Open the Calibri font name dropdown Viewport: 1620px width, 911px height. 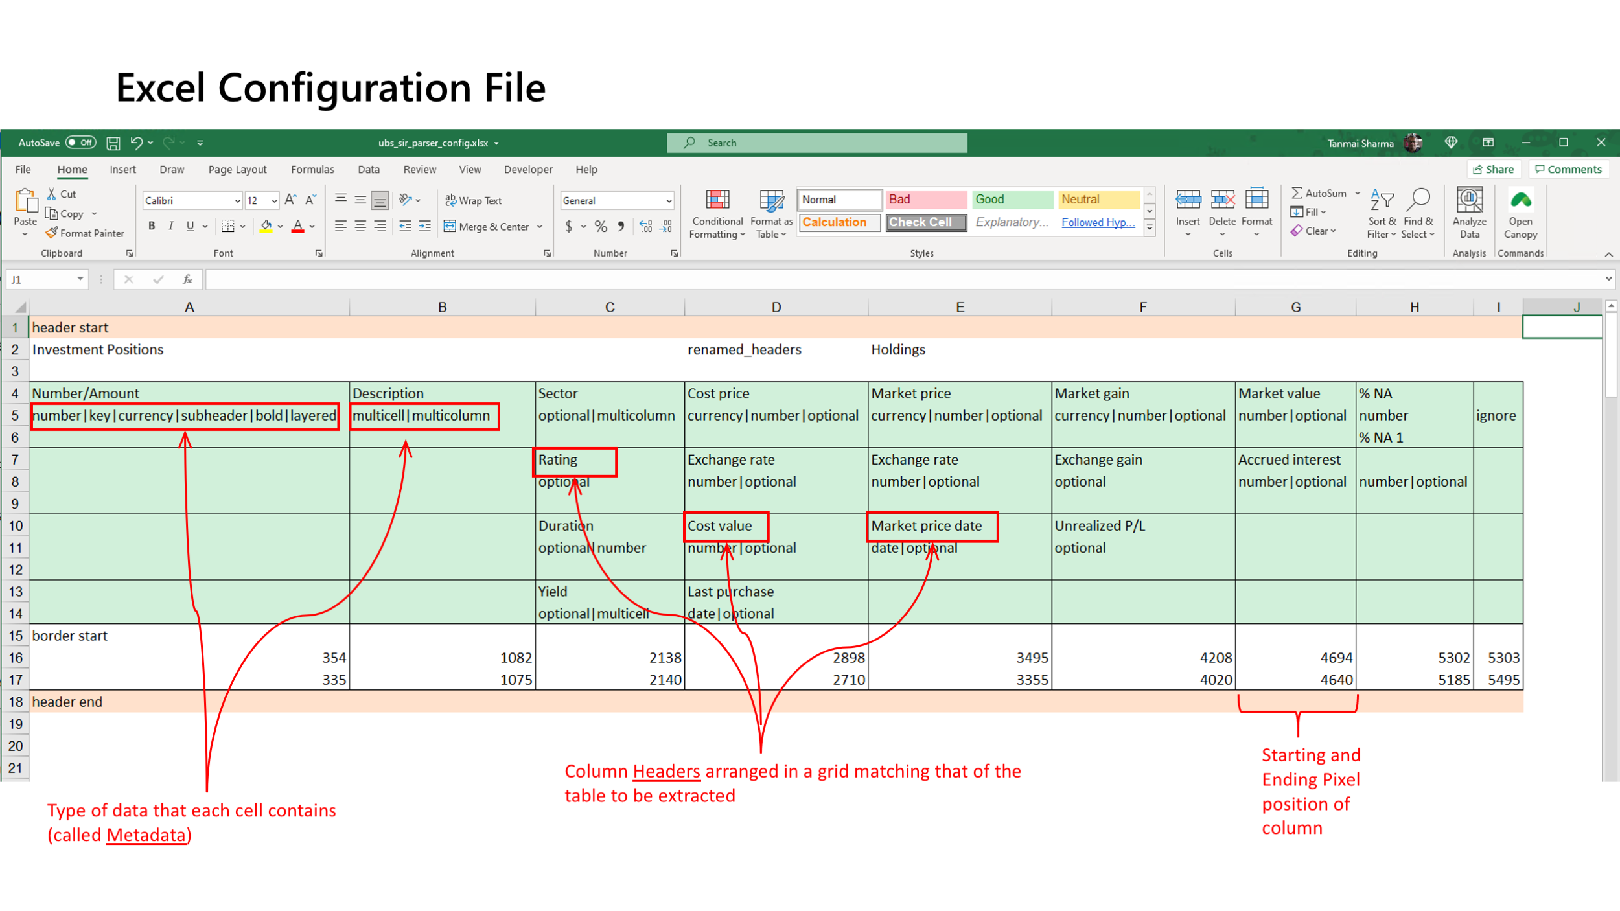click(237, 201)
